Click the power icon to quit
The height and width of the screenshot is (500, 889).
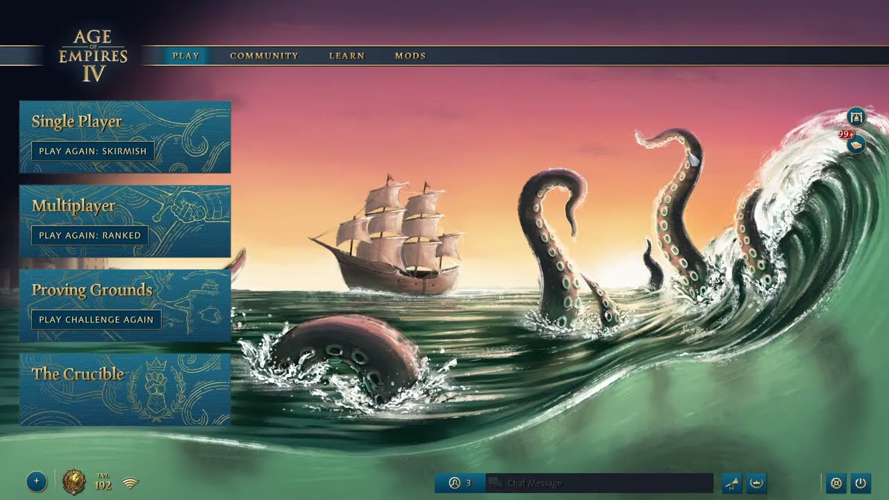coord(861,483)
